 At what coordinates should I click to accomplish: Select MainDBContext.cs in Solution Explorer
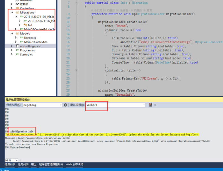tap(36, 42)
